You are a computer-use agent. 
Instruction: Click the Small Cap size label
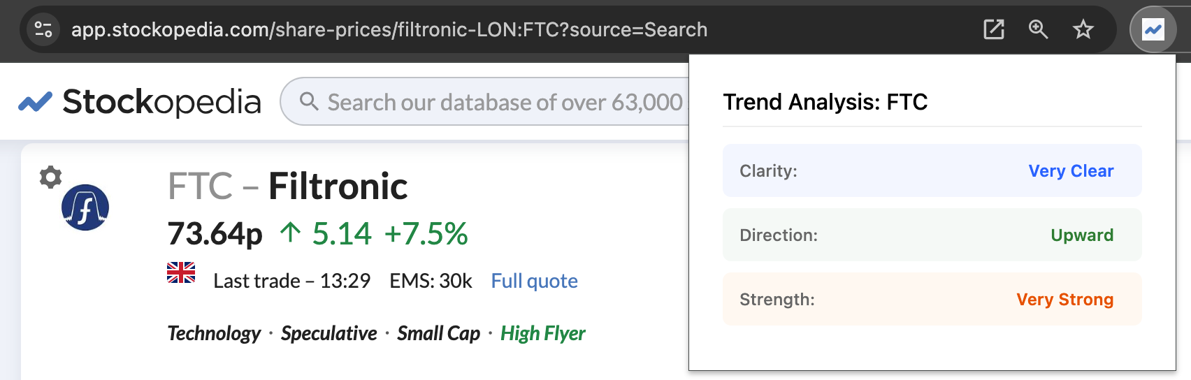click(x=439, y=333)
